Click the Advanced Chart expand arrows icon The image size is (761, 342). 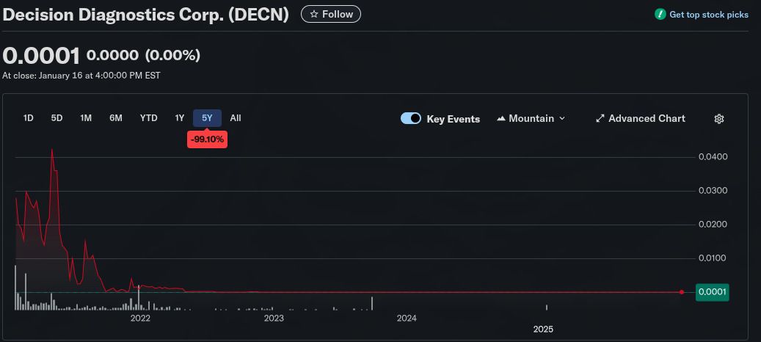[x=600, y=118]
